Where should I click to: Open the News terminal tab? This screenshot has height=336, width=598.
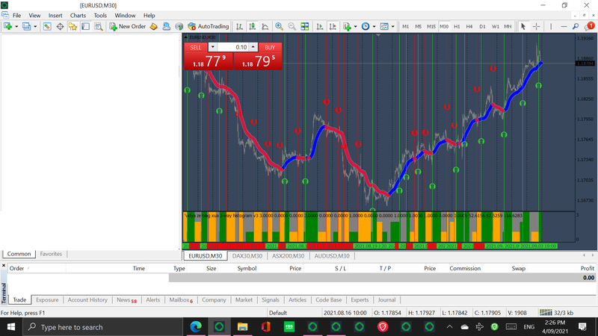click(x=126, y=300)
